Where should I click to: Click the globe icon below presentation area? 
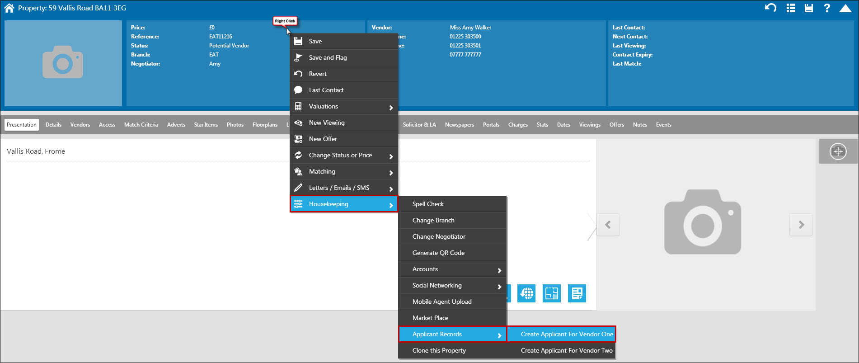pos(526,293)
